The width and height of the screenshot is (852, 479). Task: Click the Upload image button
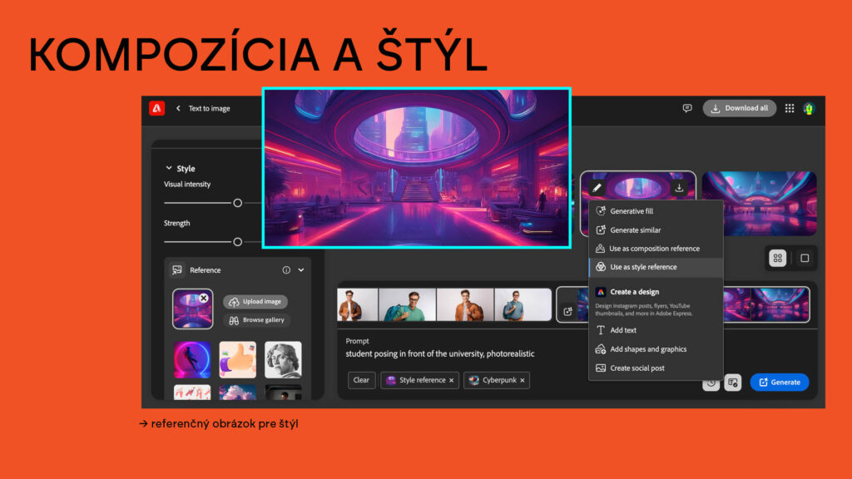(255, 301)
